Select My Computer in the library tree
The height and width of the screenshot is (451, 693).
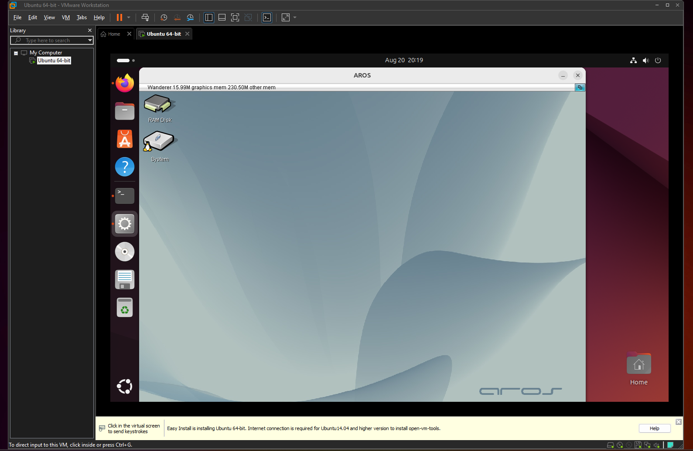click(x=46, y=53)
